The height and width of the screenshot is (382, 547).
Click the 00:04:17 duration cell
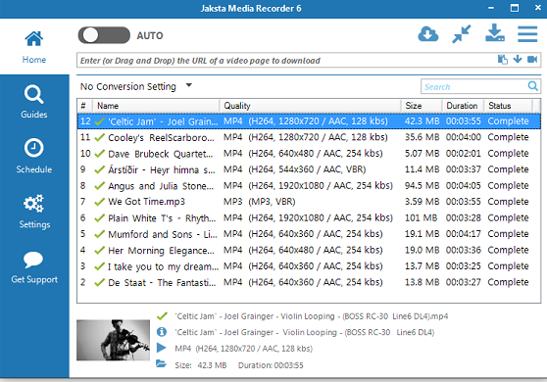[x=464, y=234]
